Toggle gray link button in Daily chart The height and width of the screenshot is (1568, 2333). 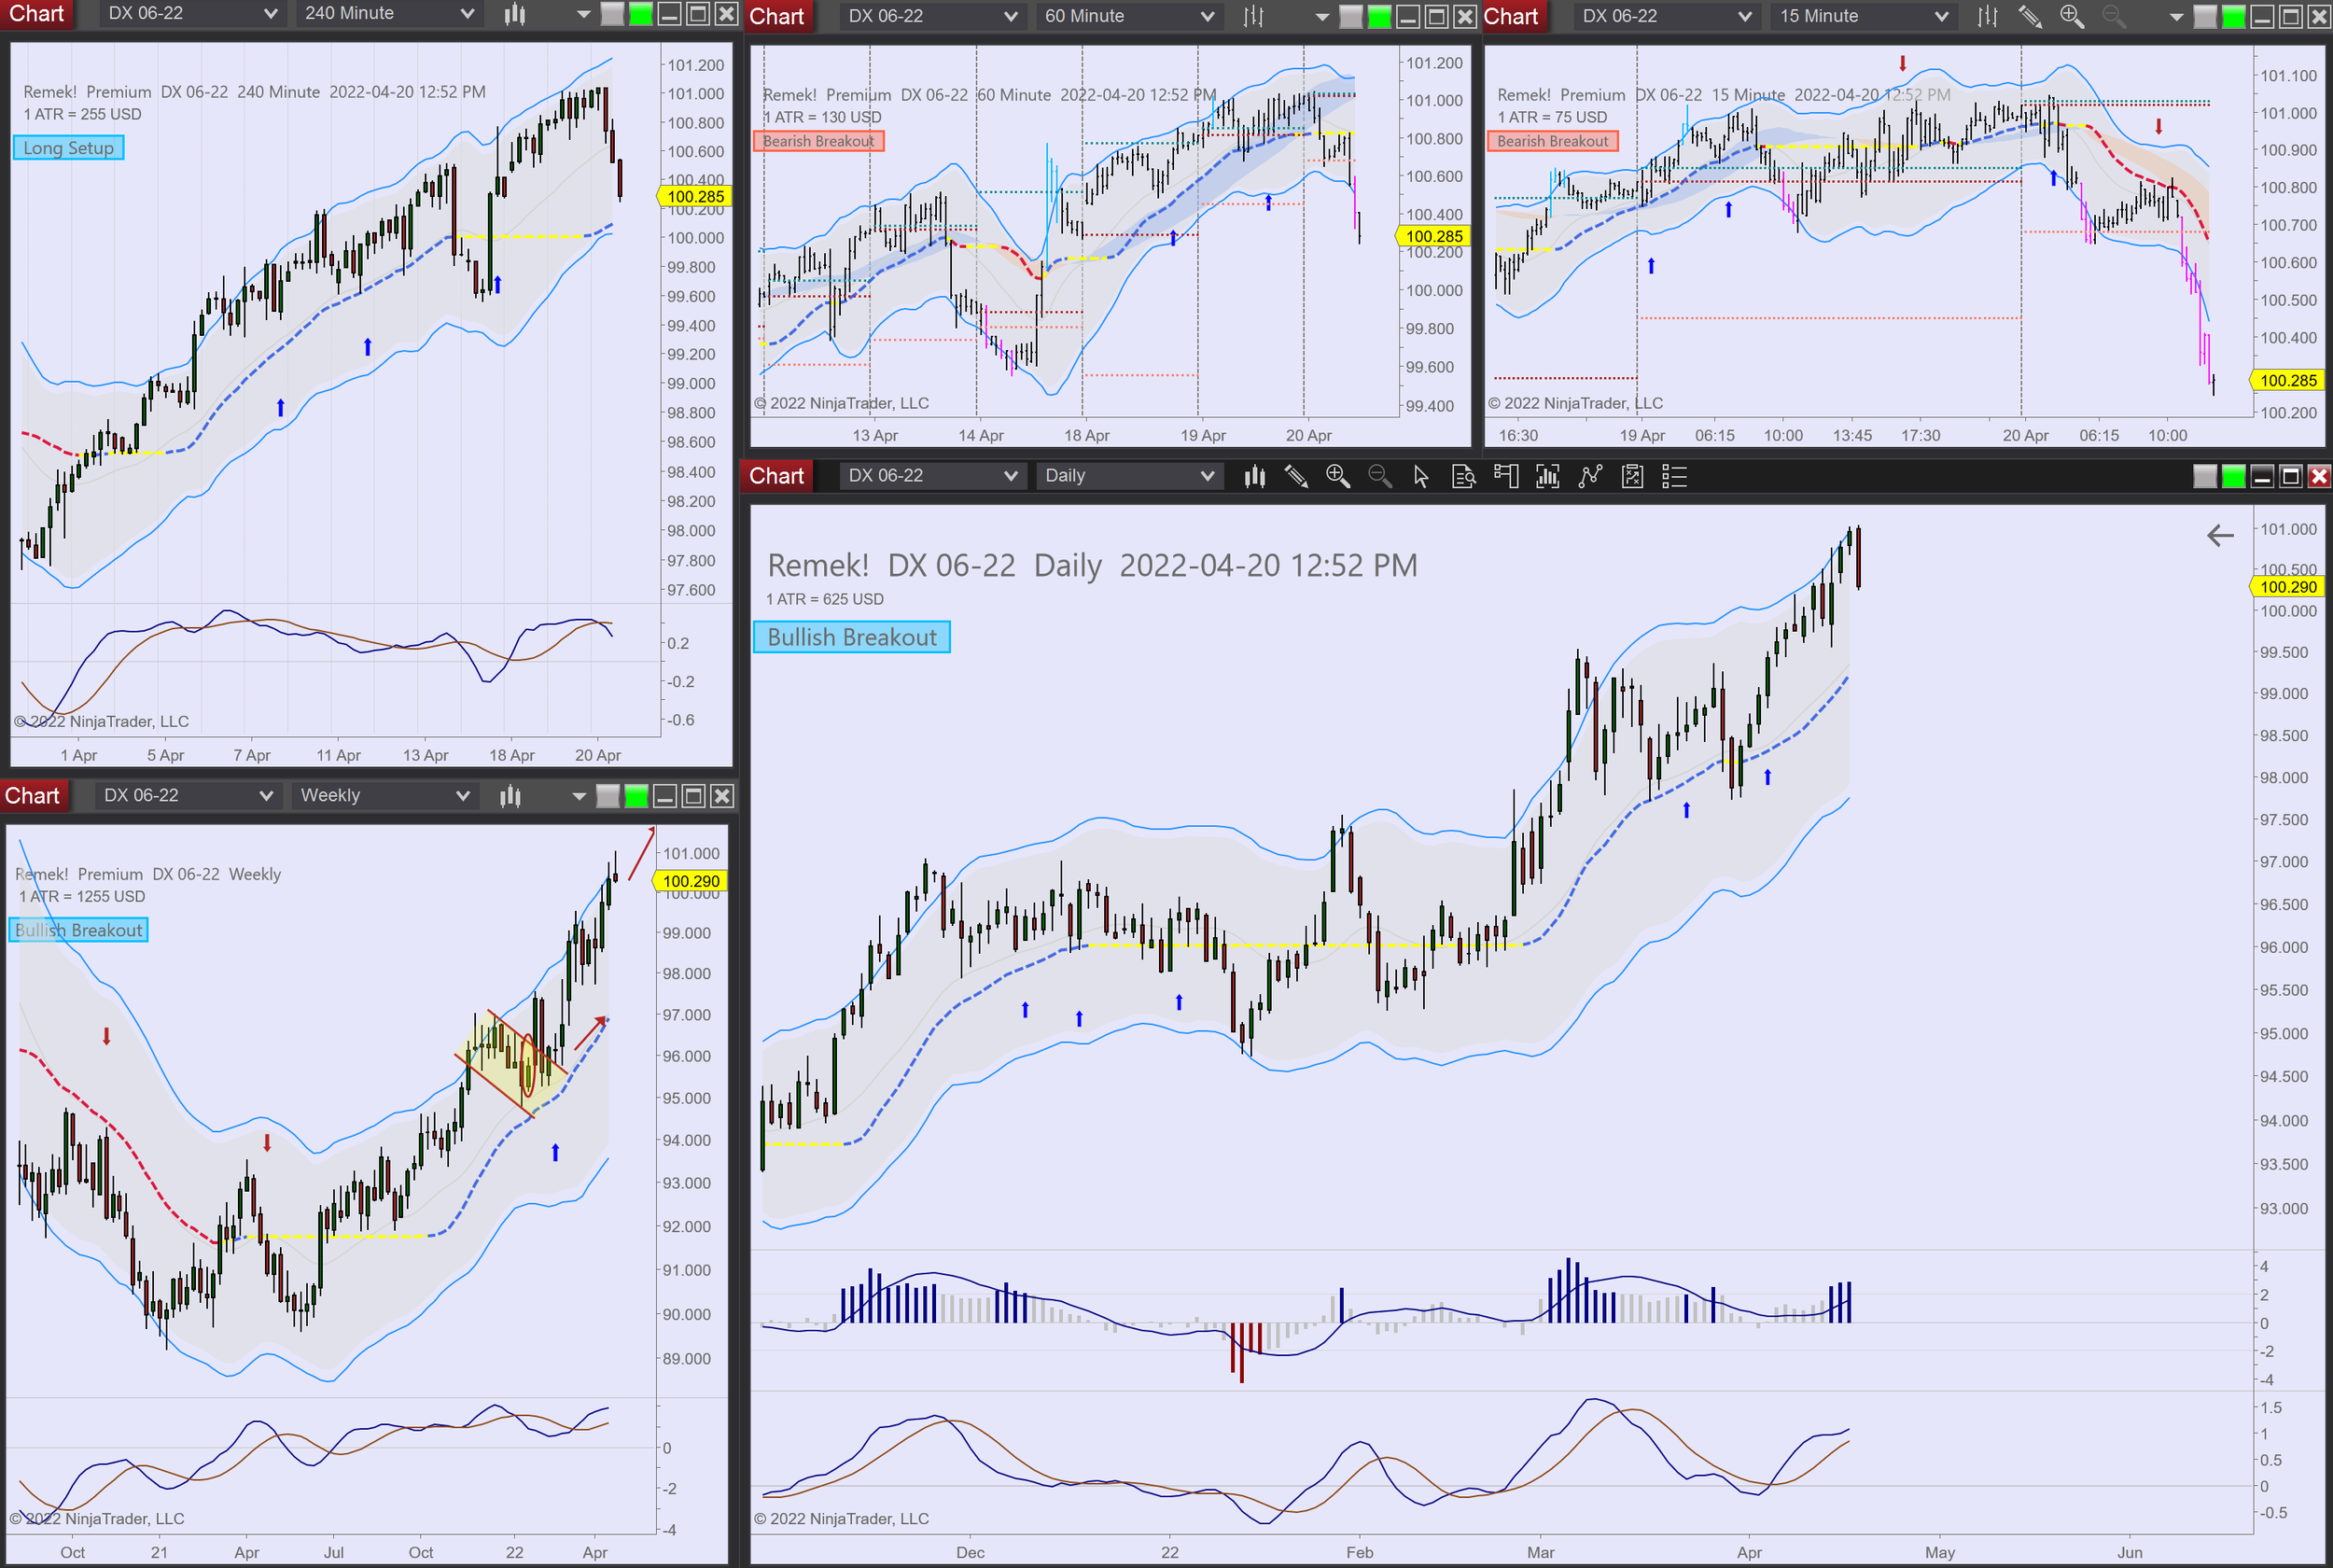coord(2204,477)
